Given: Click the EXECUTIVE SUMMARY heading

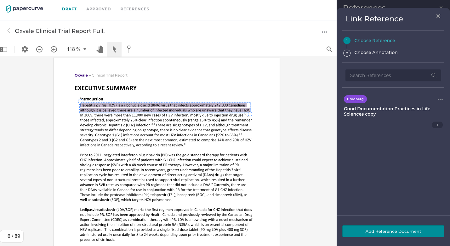Looking at the screenshot, I should pyautogui.click(x=105, y=88).
